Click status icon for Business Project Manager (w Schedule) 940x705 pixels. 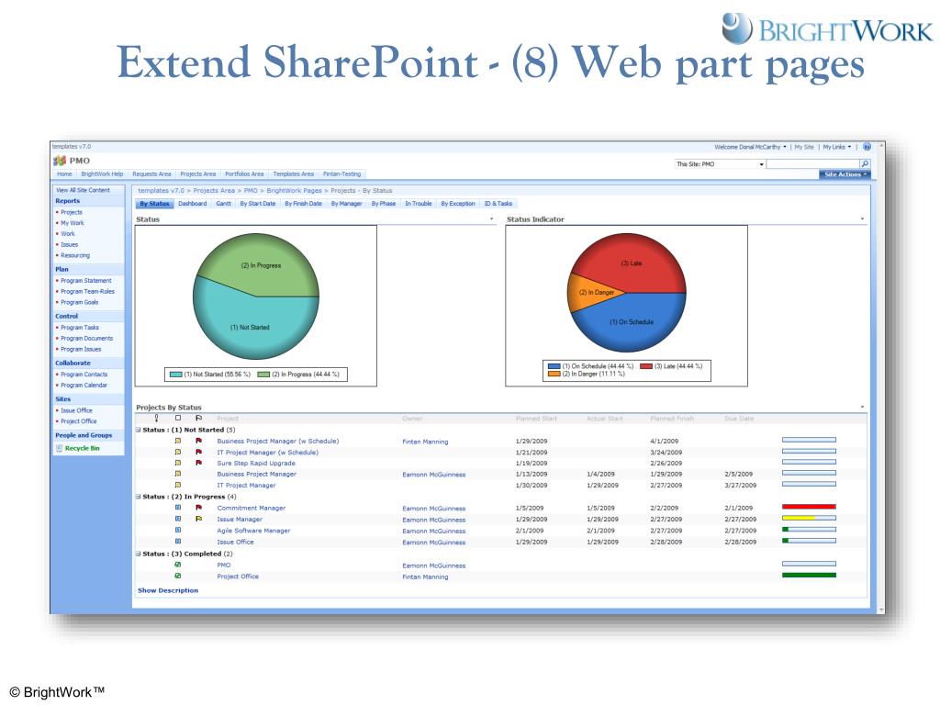[x=178, y=441]
